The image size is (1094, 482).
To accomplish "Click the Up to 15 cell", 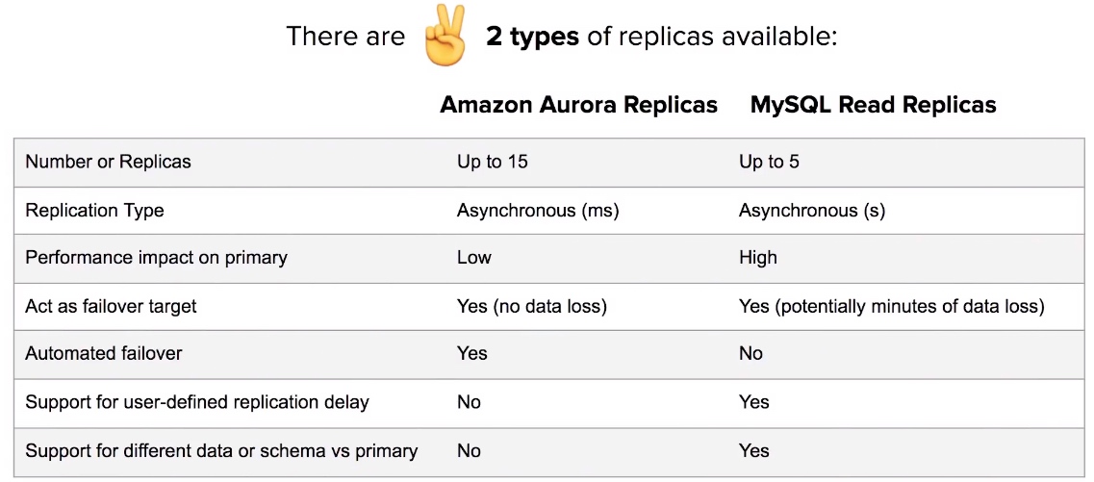I will [x=493, y=162].
